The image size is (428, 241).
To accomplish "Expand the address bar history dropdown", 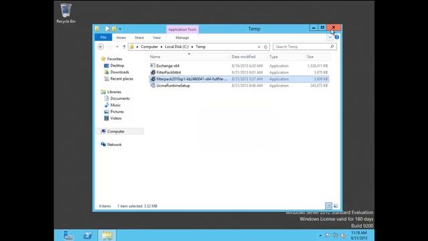I will [259, 47].
